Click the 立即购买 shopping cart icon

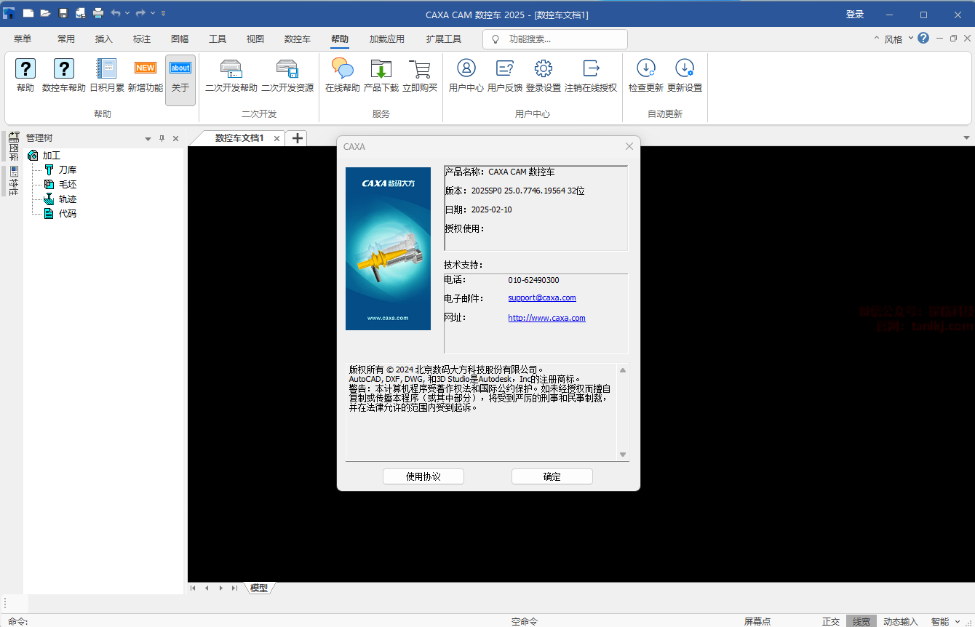point(420,69)
